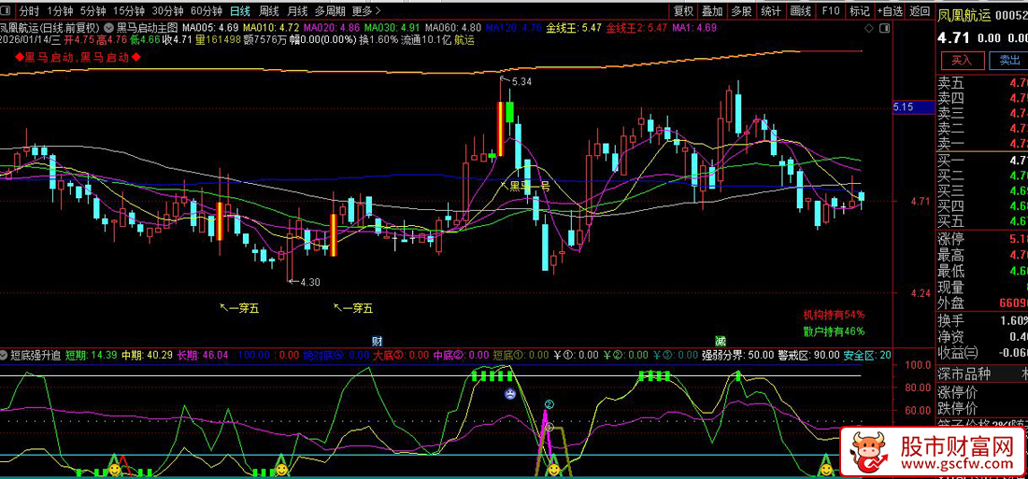Select the 15分钟 period
The height and width of the screenshot is (479, 1028).
point(128,11)
